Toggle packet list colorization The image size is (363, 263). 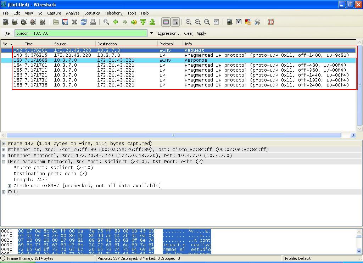[166, 22]
